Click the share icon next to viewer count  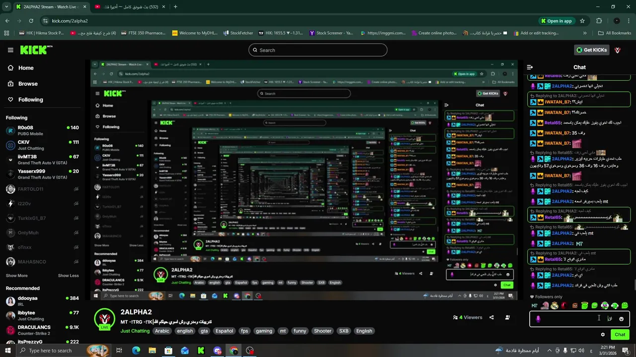(x=491, y=317)
